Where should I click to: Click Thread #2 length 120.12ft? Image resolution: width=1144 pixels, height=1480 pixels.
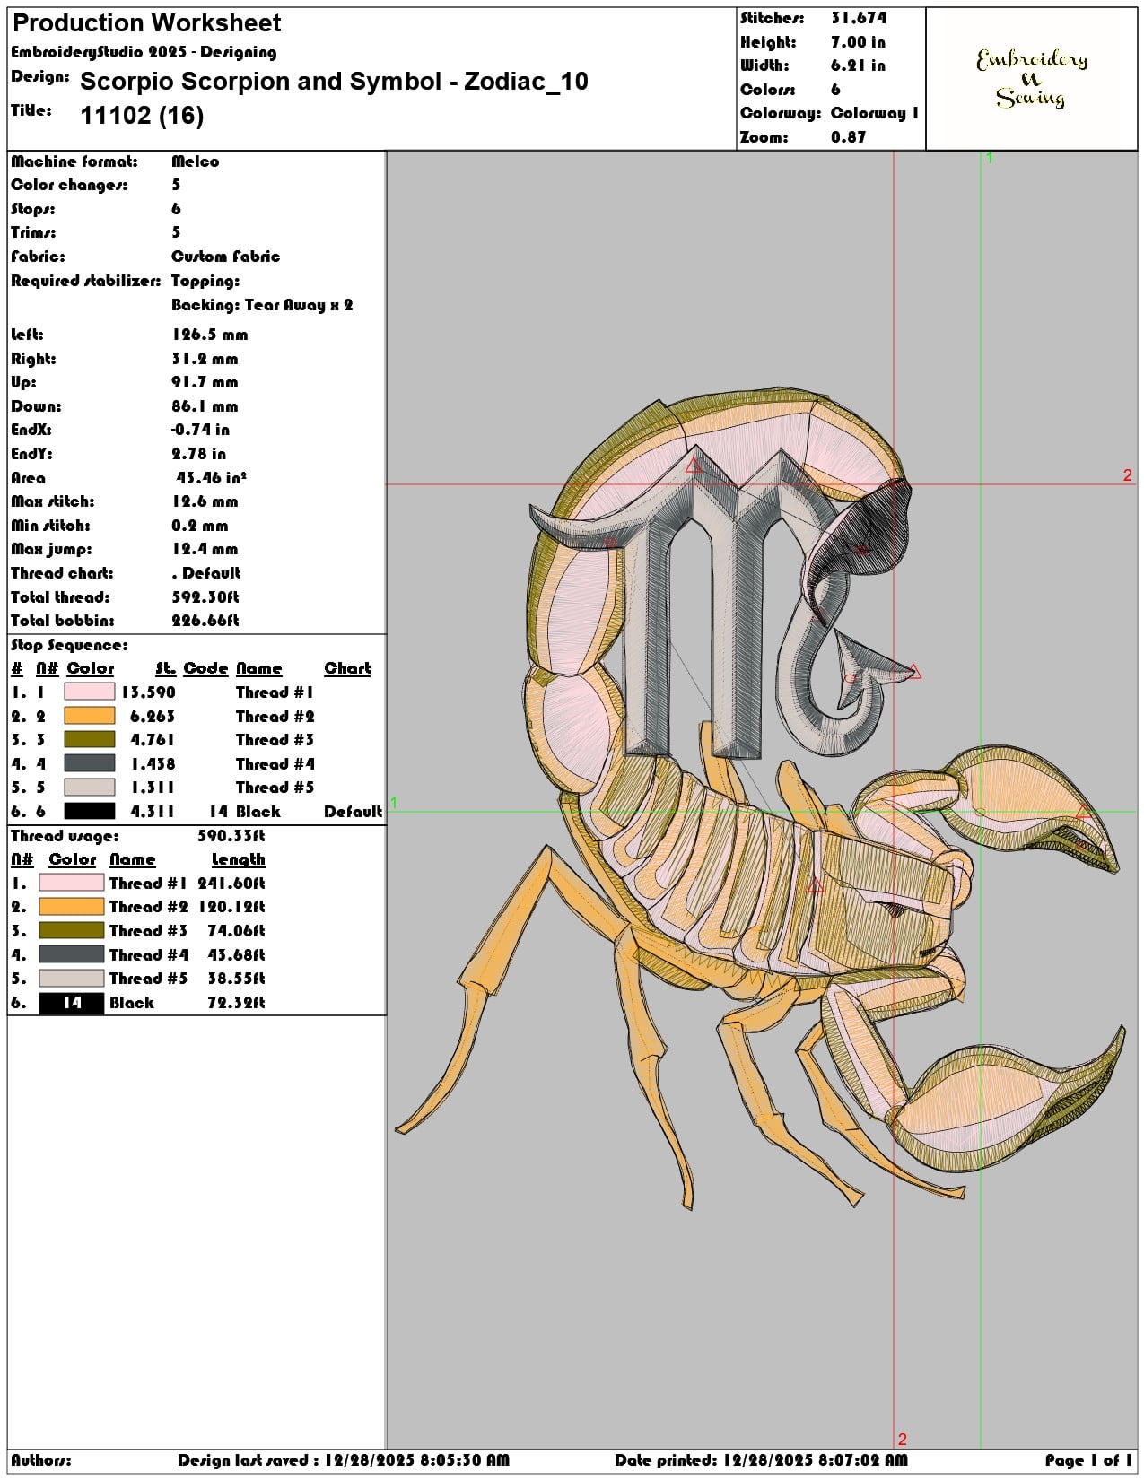tap(231, 907)
